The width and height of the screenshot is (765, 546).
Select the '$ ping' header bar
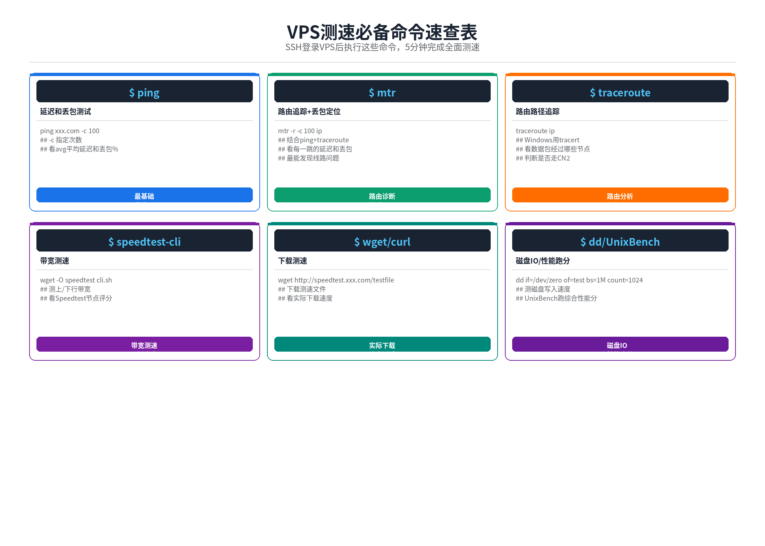pos(145,91)
